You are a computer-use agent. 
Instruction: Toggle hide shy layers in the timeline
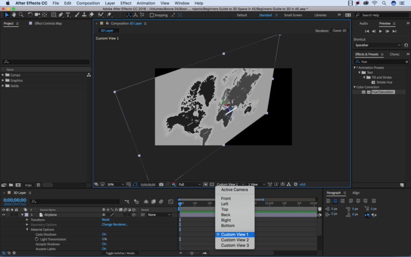pyautogui.click(x=146, y=202)
